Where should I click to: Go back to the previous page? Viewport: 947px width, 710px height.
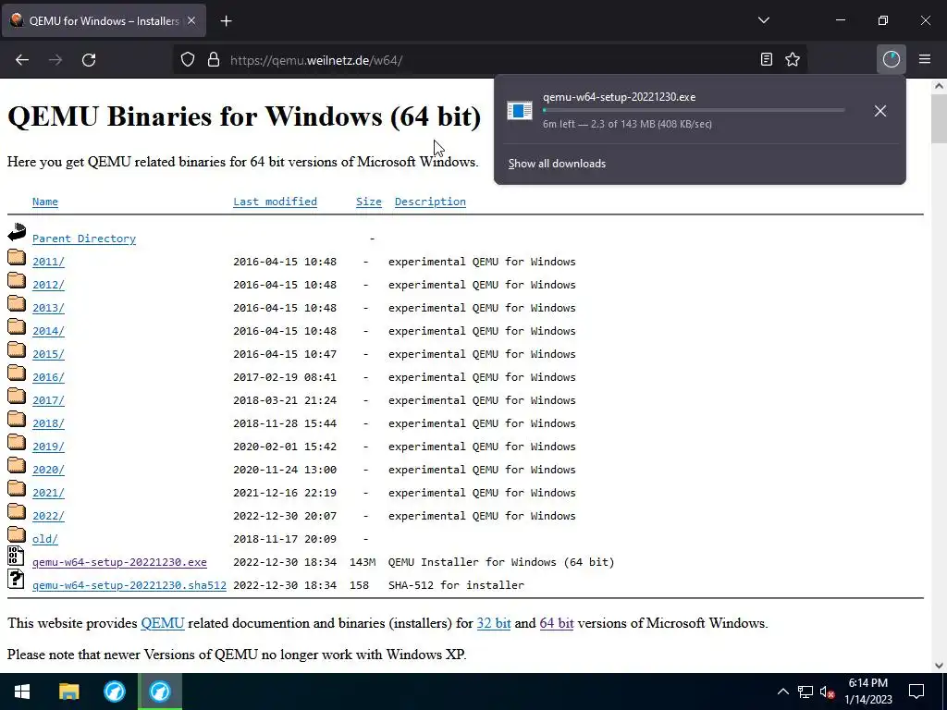pyautogui.click(x=22, y=60)
